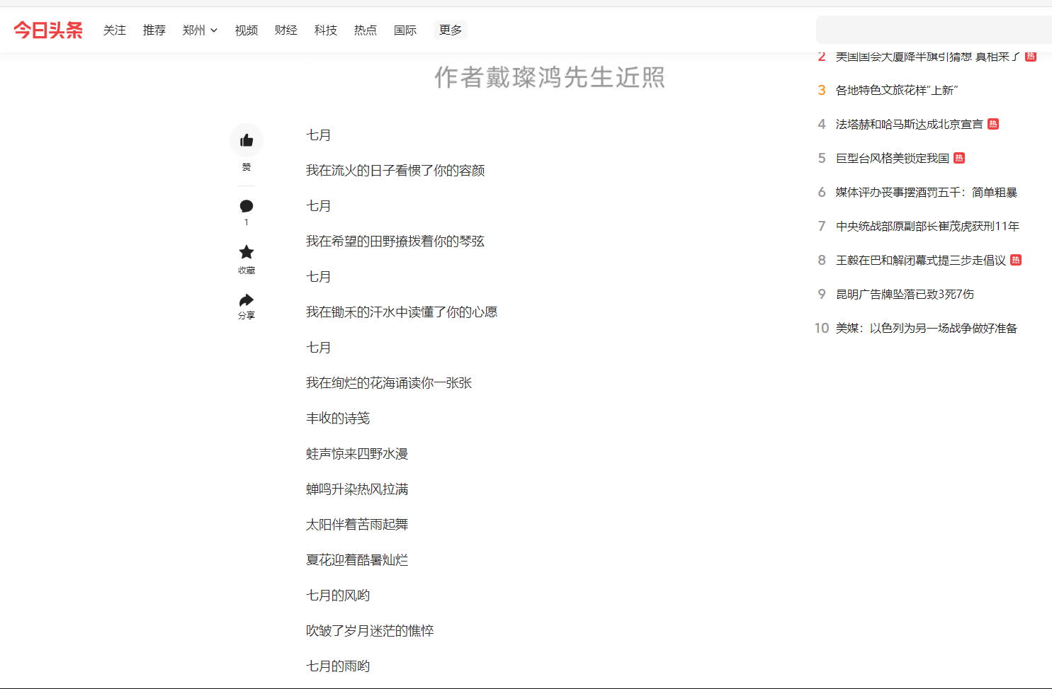The height and width of the screenshot is (689, 1052).
Task: Click 热 badge beside 法塔赫和哈马斯 headline
Action: [x=993, y=124]
